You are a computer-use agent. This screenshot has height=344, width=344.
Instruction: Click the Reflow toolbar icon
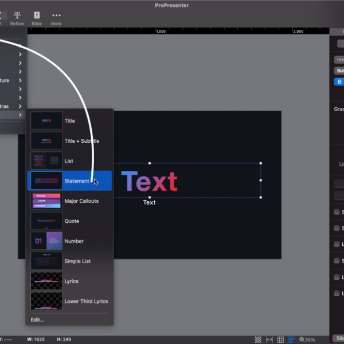17,18
